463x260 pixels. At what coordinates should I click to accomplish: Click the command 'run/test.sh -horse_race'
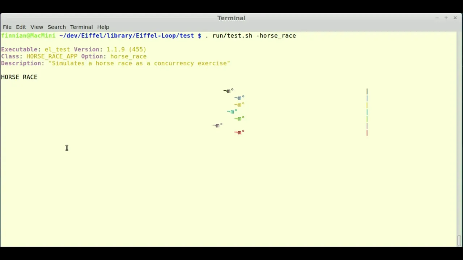tap(254, 36)
